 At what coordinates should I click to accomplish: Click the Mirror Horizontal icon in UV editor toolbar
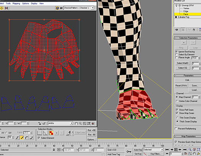[x=6, y=8]
